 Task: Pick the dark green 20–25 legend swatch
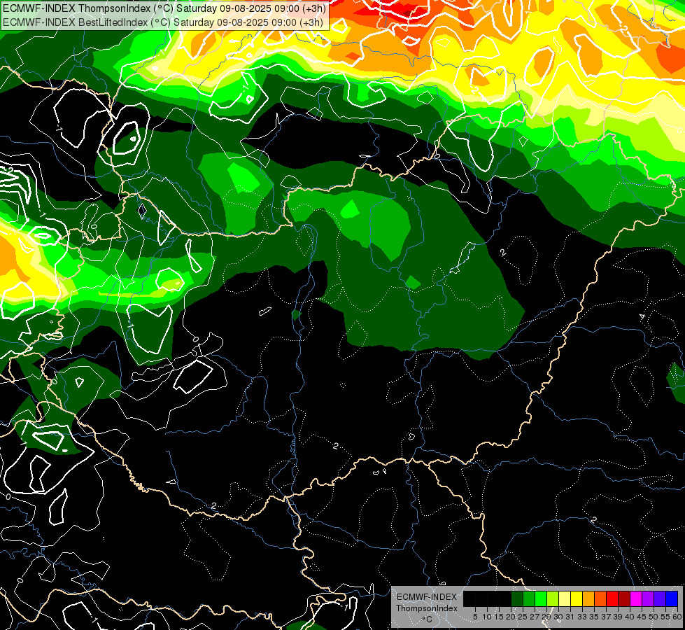517,599
